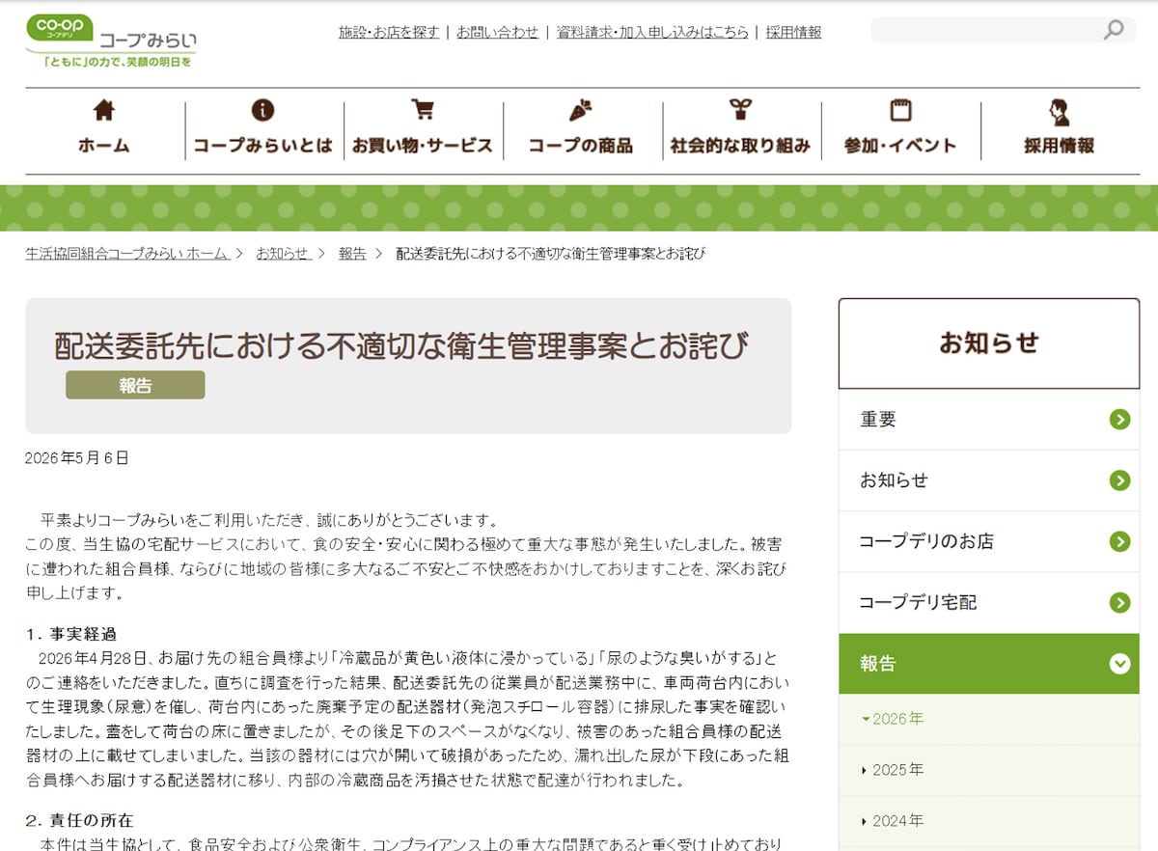Click the calendar icon above 参加・イベント
The height and width of the screenshot is (851, 1158).
click(900, 110)
